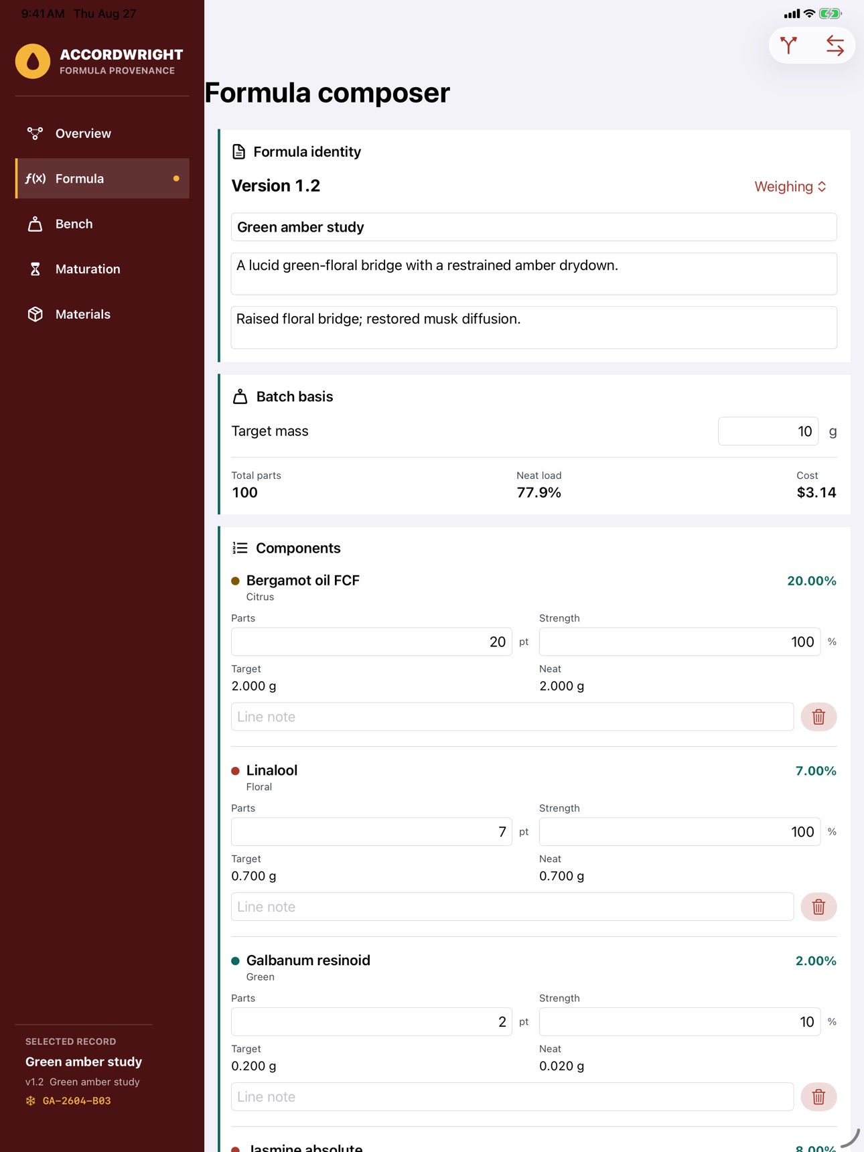Edit the Galbanum resinoid Parts field
This screenshot has height=1152, width=864.
(372, 1022)
